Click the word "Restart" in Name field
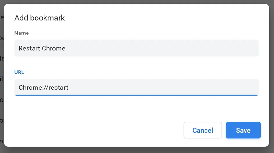The height and width of the screenshot is (153, 274). (29, 48)
